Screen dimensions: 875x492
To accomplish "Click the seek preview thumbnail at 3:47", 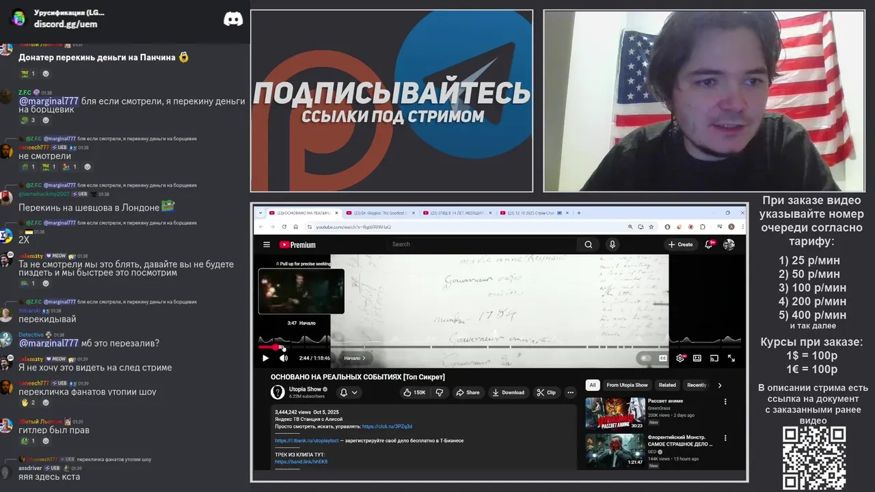I will [301, 291].
